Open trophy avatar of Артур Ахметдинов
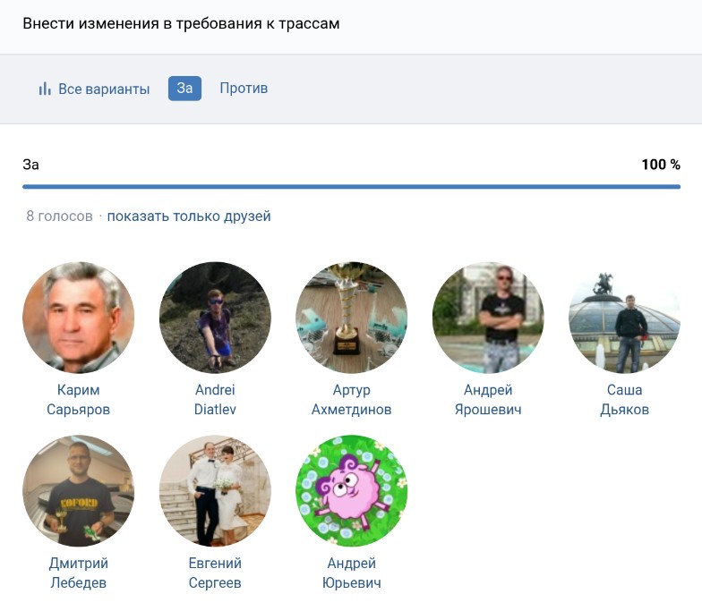Screen dimensions: 702x611 click(x=351, y=318)
